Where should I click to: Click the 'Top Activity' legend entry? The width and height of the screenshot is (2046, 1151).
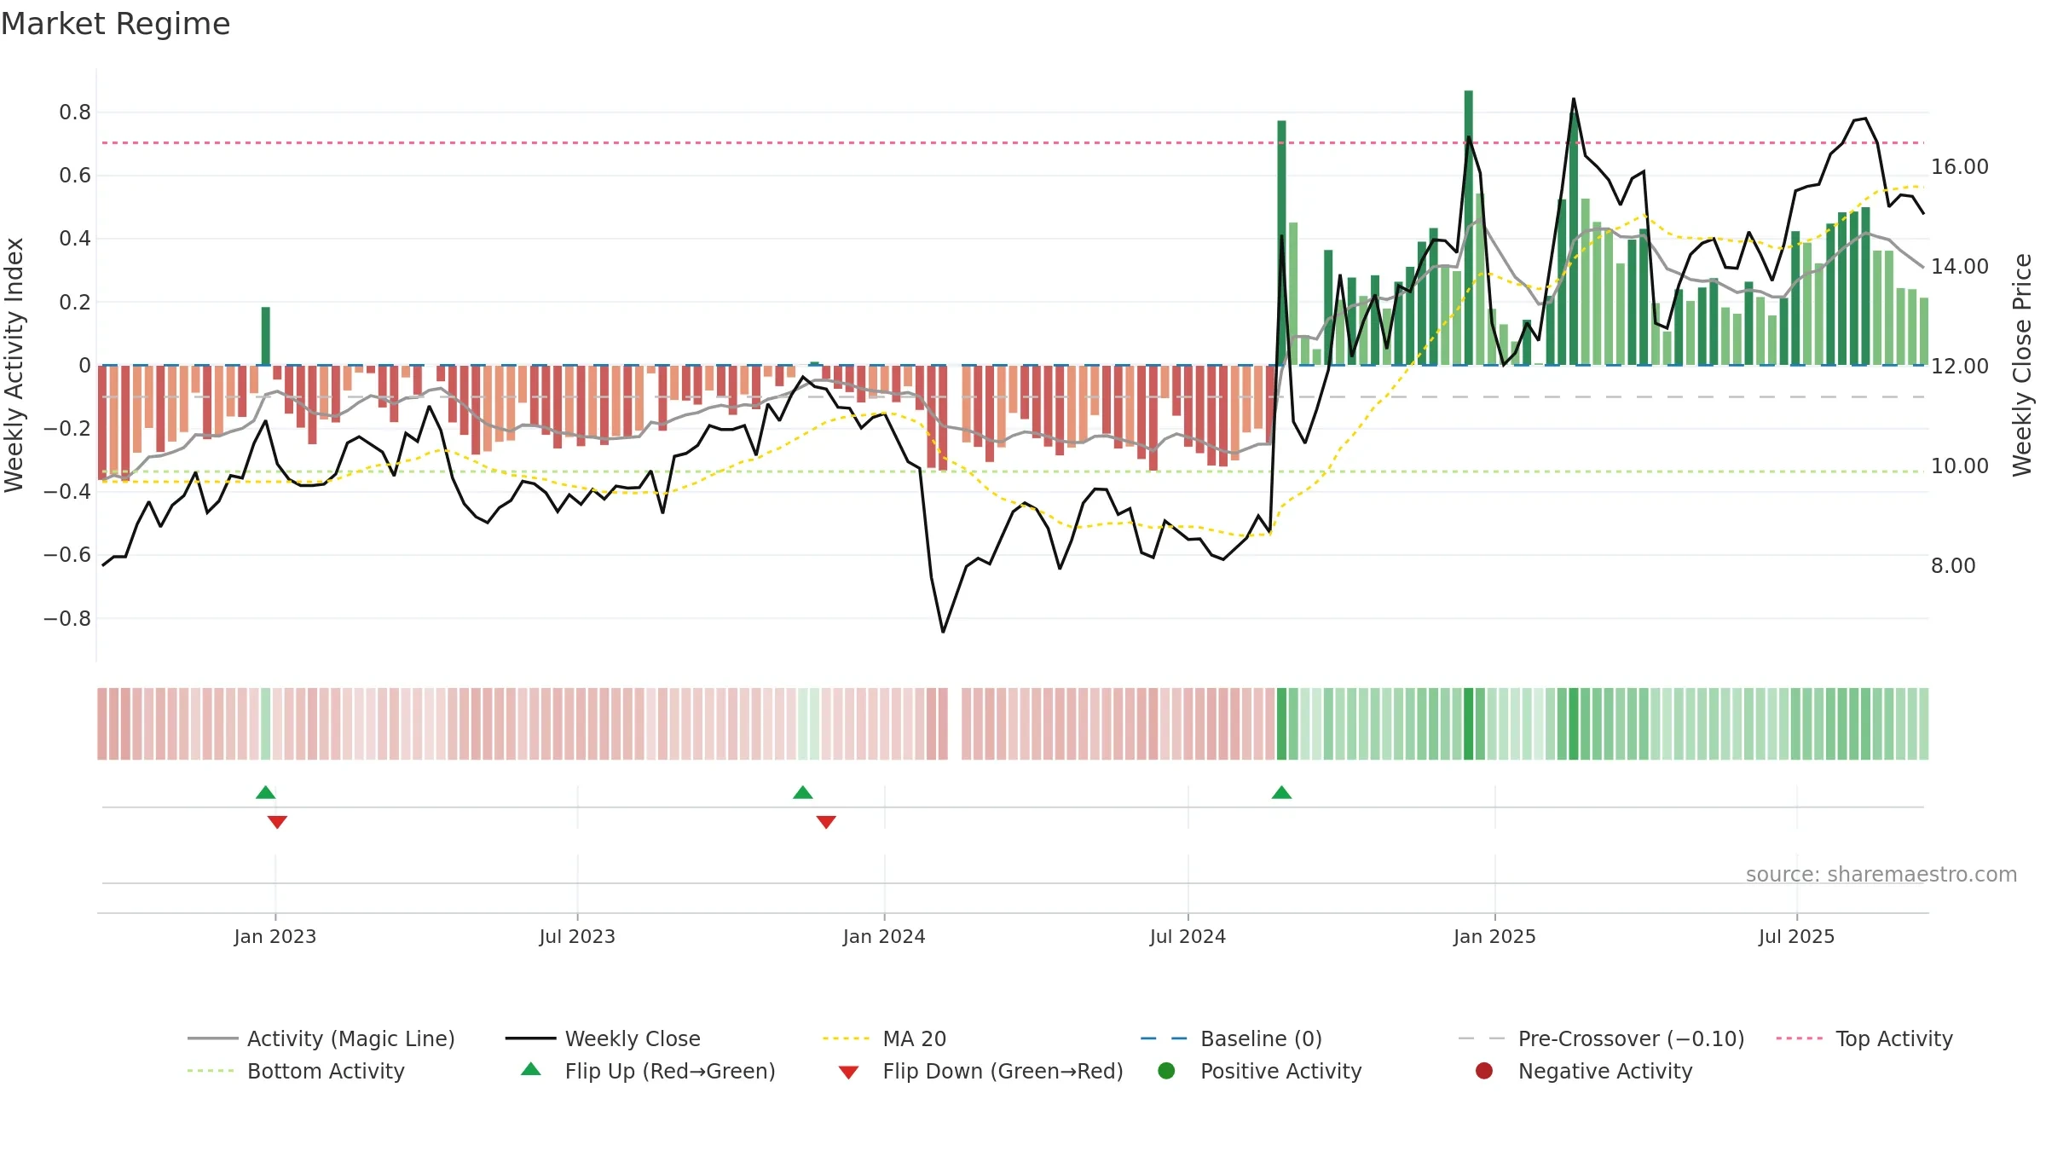[x=1864, y=1038]
